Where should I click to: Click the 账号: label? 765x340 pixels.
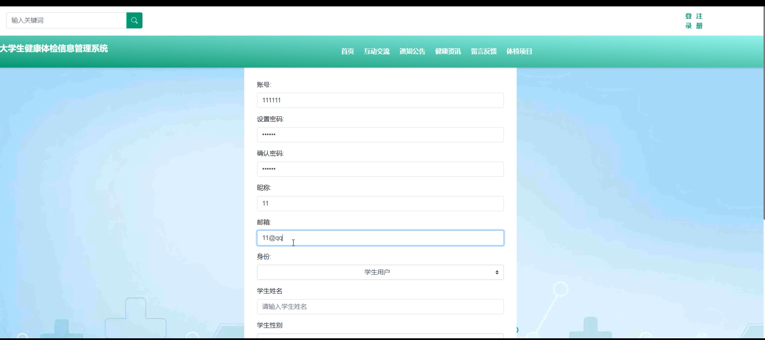264,84
